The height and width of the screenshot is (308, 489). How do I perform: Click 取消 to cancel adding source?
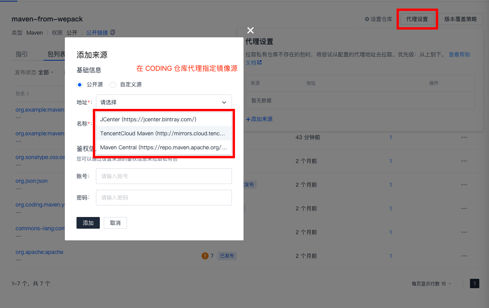pyautogui.click(x=115, y=223)
